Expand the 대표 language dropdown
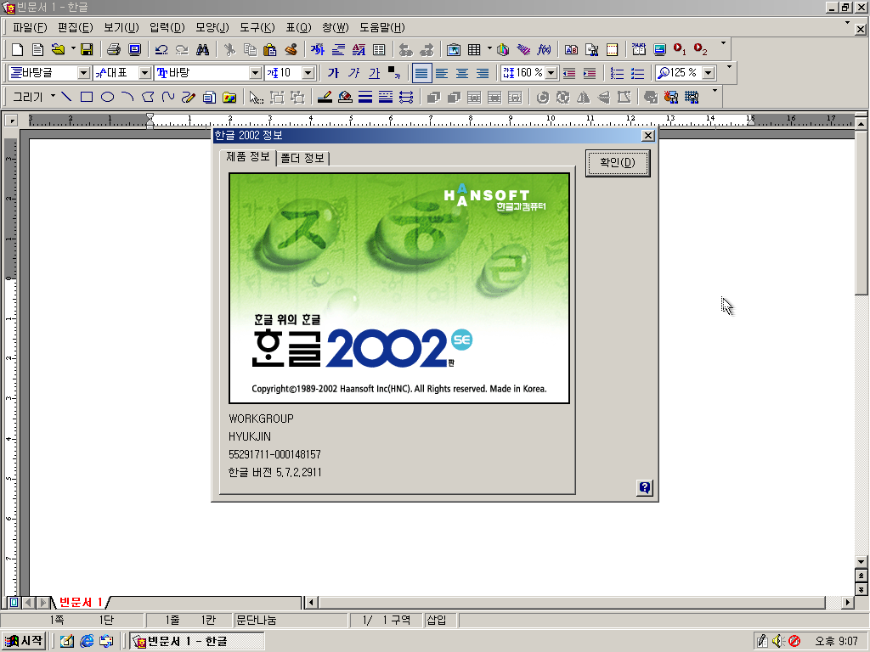 click(144, 73)
